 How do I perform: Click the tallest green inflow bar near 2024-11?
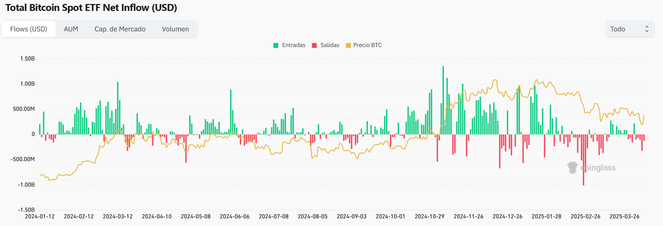pyautogui.click(x=443, y=100)
